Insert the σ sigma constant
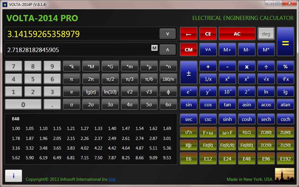Viewport: 299px width, 187px height. (x=72, y=104)
